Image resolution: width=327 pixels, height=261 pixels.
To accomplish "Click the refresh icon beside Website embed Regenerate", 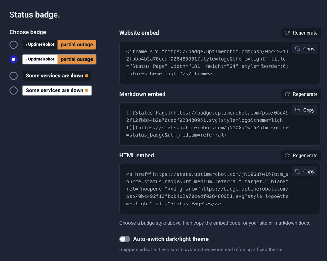I will [287, 33].
